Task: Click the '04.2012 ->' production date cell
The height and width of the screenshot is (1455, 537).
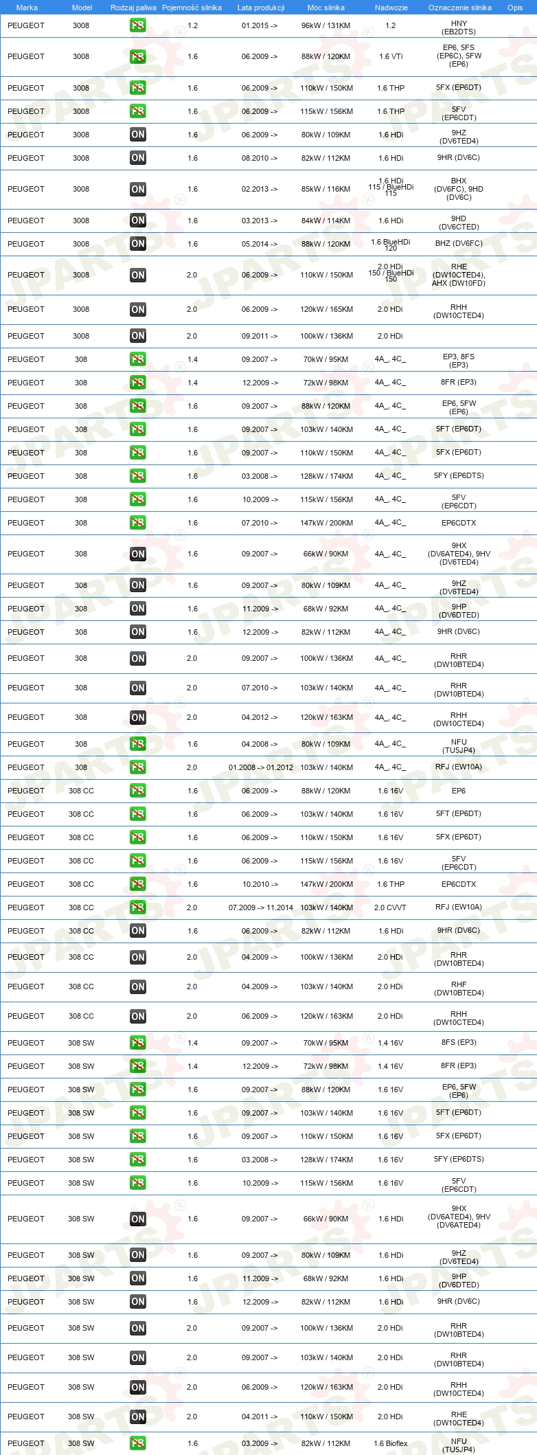Action: (x=260, y=717)
